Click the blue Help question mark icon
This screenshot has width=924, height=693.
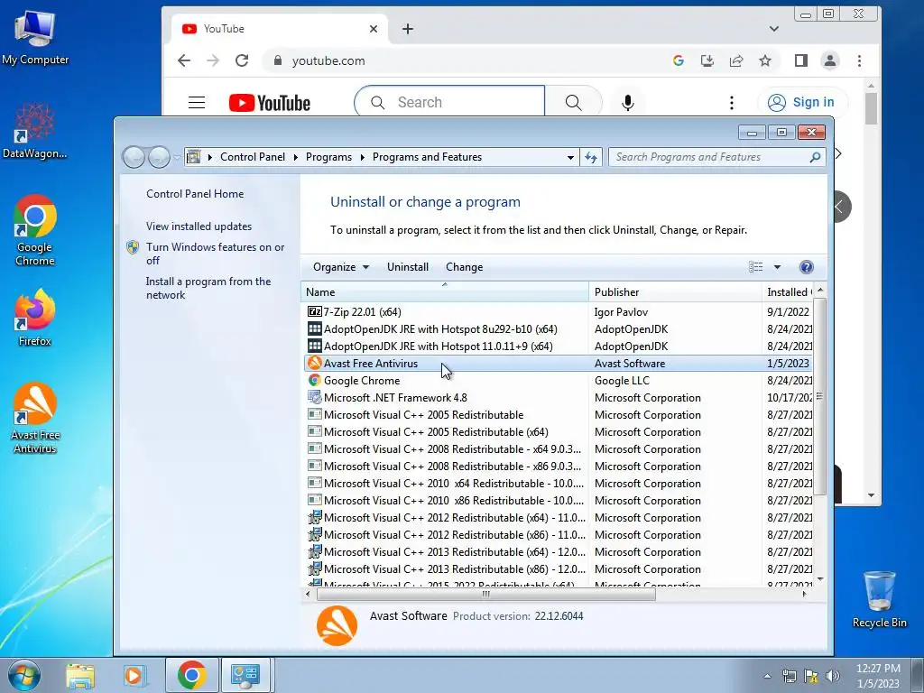(806, 267)
